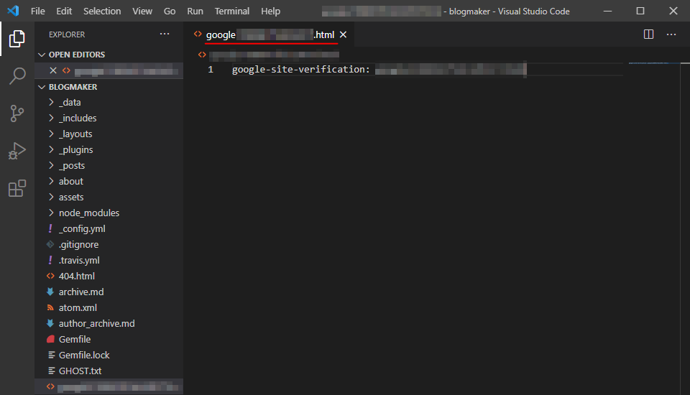The height and width of the screenshot is (395, 690).
Task: Open the File menu
Action: point(38,11)
